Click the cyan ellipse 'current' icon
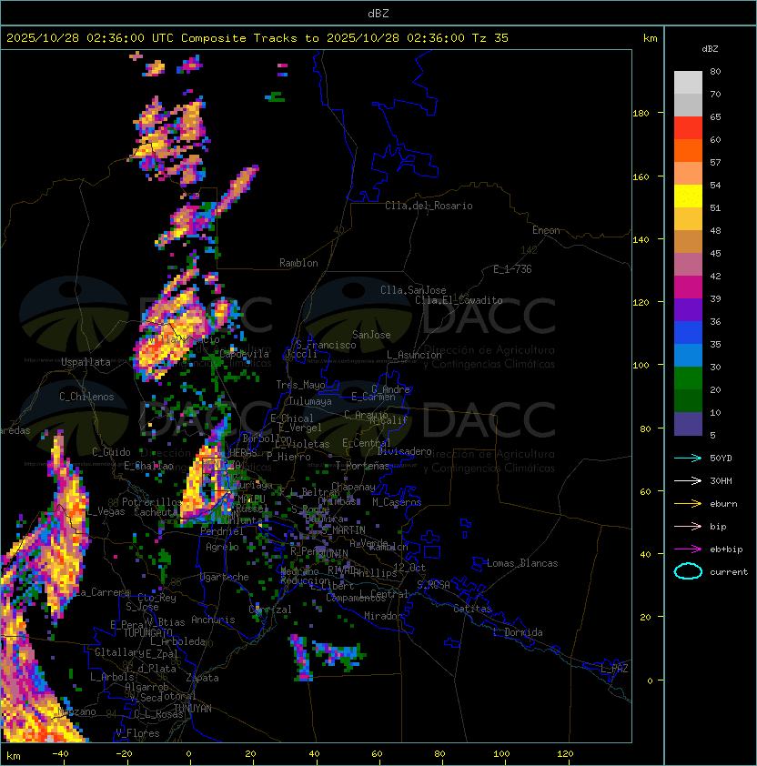The height and width of the screenshot is (766, 757). coord(688,571)
